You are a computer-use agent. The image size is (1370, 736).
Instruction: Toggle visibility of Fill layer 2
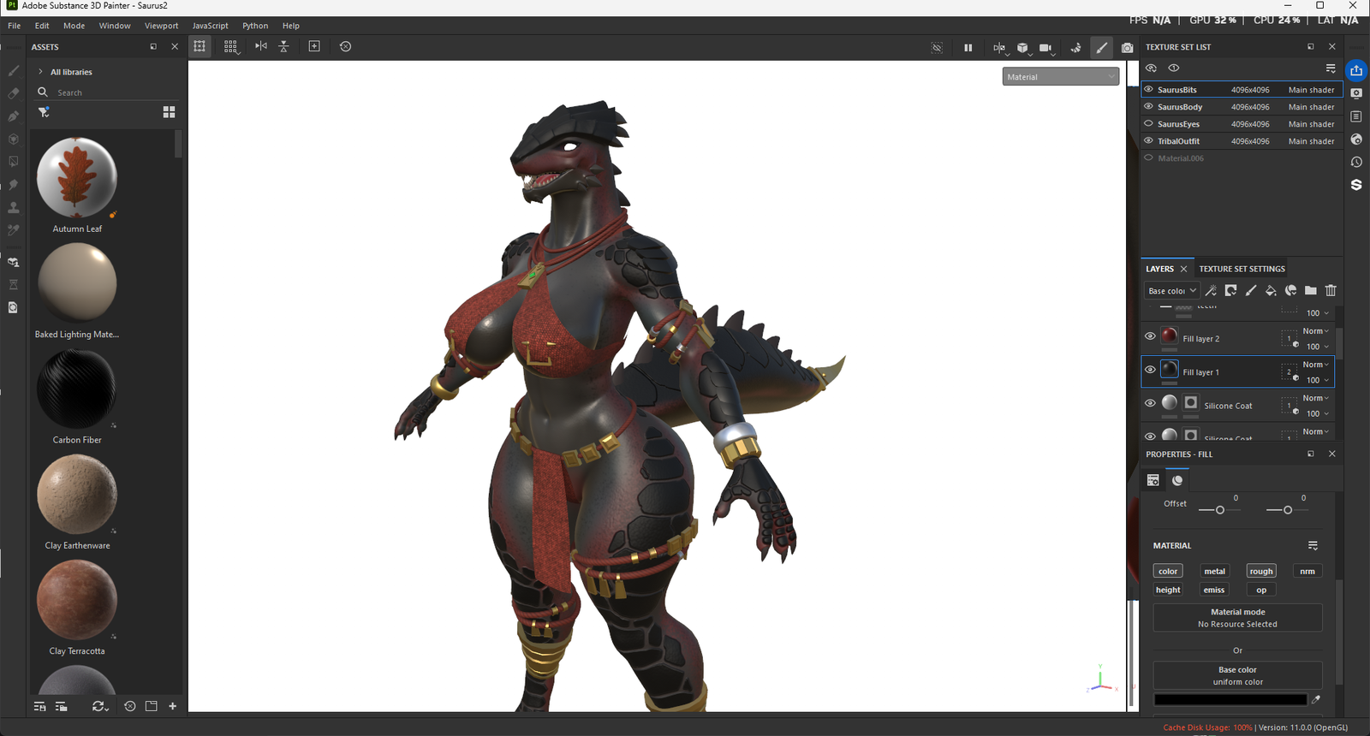(x=1150, y=336)
